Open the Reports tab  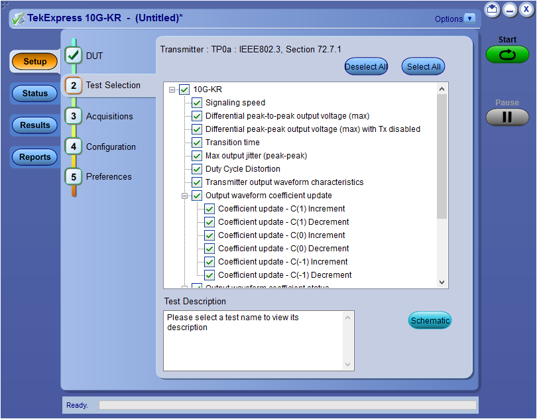coord(35,157)
